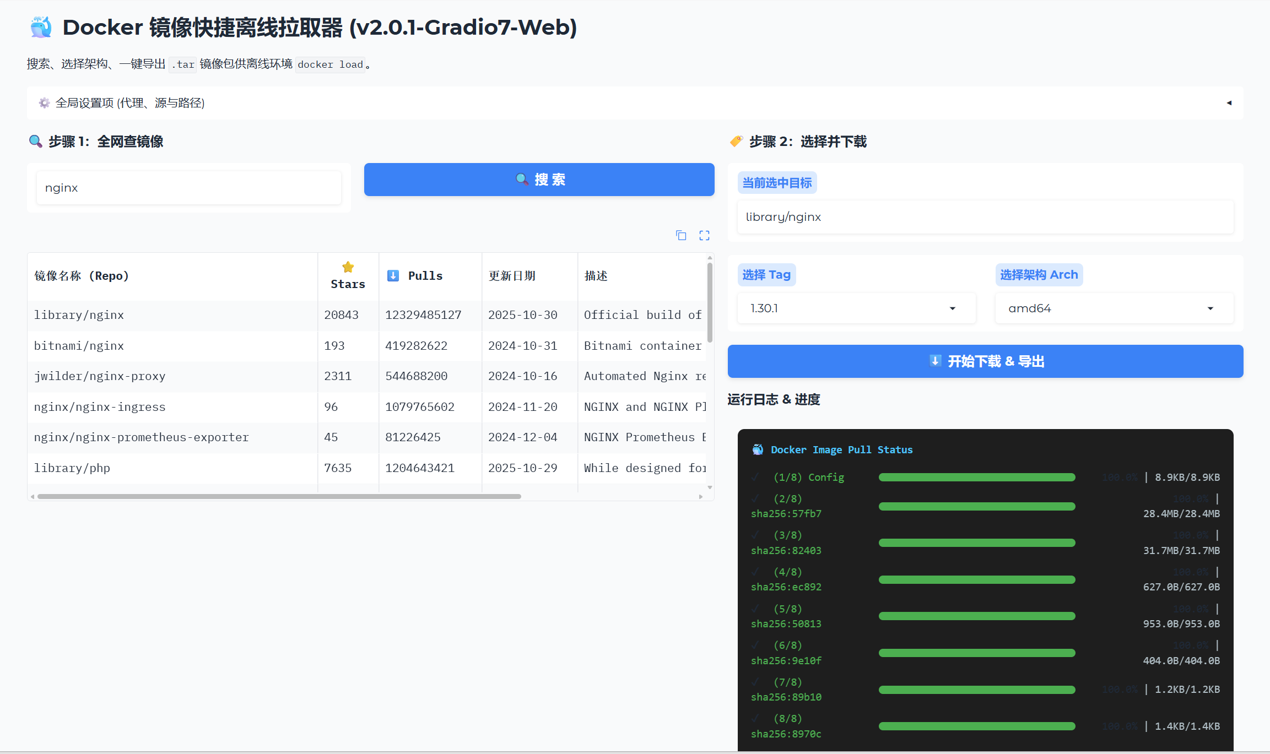Image resolution: width=1270 pixels, height=754 pixels.
Task: Click the sha256:8970c progress bar
Action: point(977,726)
